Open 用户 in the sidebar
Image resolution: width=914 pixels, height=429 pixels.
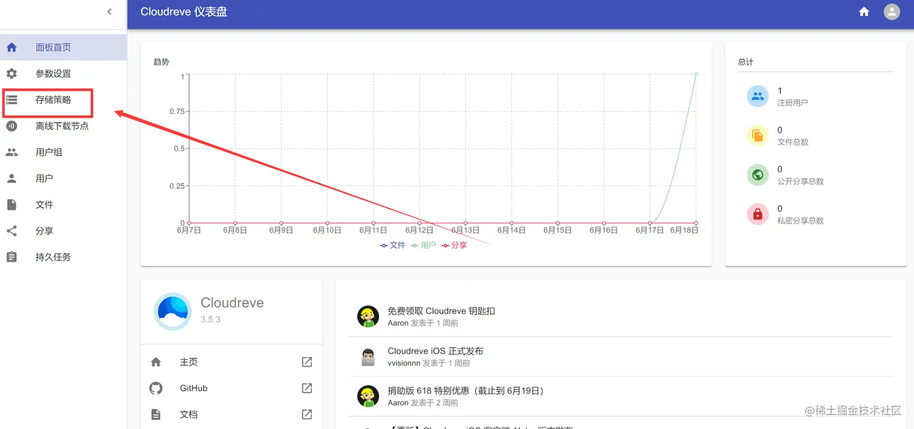click(63, 178)
